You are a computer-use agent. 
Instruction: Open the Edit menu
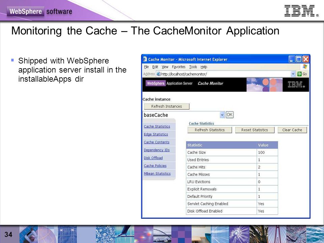pyautogui.click(x=155, y=67)
